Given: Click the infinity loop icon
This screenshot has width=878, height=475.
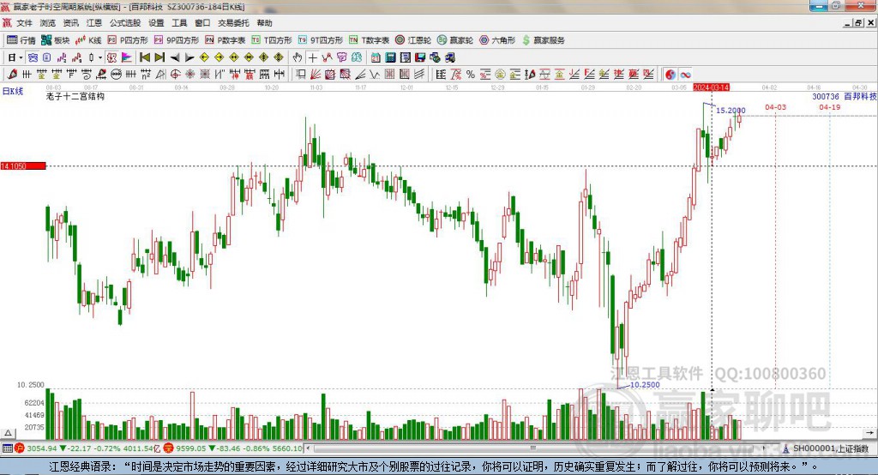Looking at the screenshot, I should coord(685,74).
